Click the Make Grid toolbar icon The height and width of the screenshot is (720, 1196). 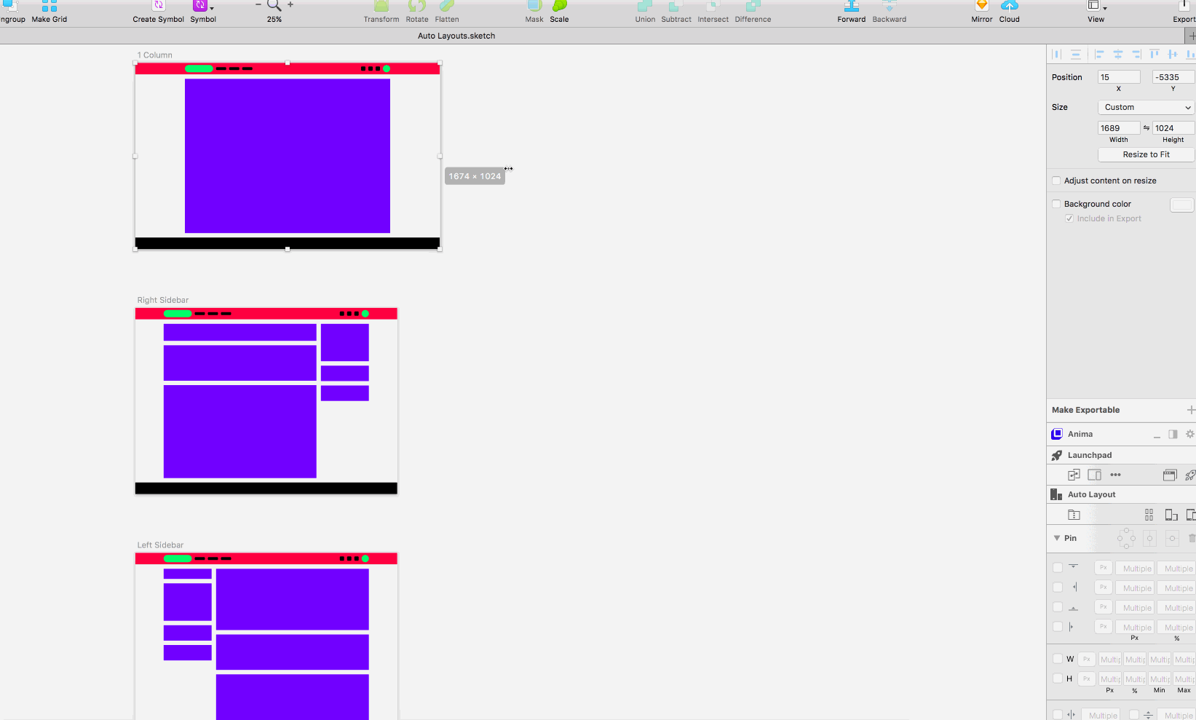(49, 7)
